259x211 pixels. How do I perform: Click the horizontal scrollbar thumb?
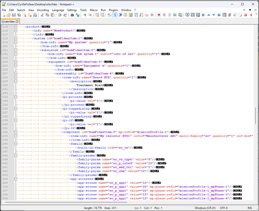(66, 202)
